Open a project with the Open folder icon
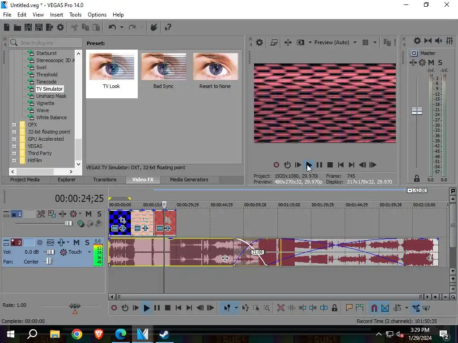458x343 pixels. tap(17, 27)
